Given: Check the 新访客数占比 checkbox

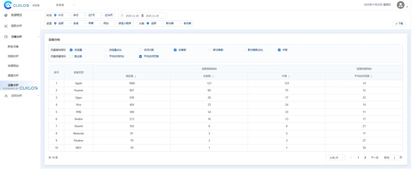Looking at the screenshot, I should [x=245, y=50].
